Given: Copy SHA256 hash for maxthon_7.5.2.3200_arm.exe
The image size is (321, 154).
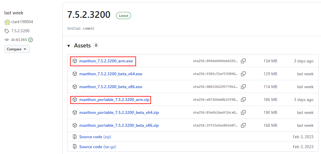Looking at the screenshot, I should pyautogui.click(x=243, y=61).
